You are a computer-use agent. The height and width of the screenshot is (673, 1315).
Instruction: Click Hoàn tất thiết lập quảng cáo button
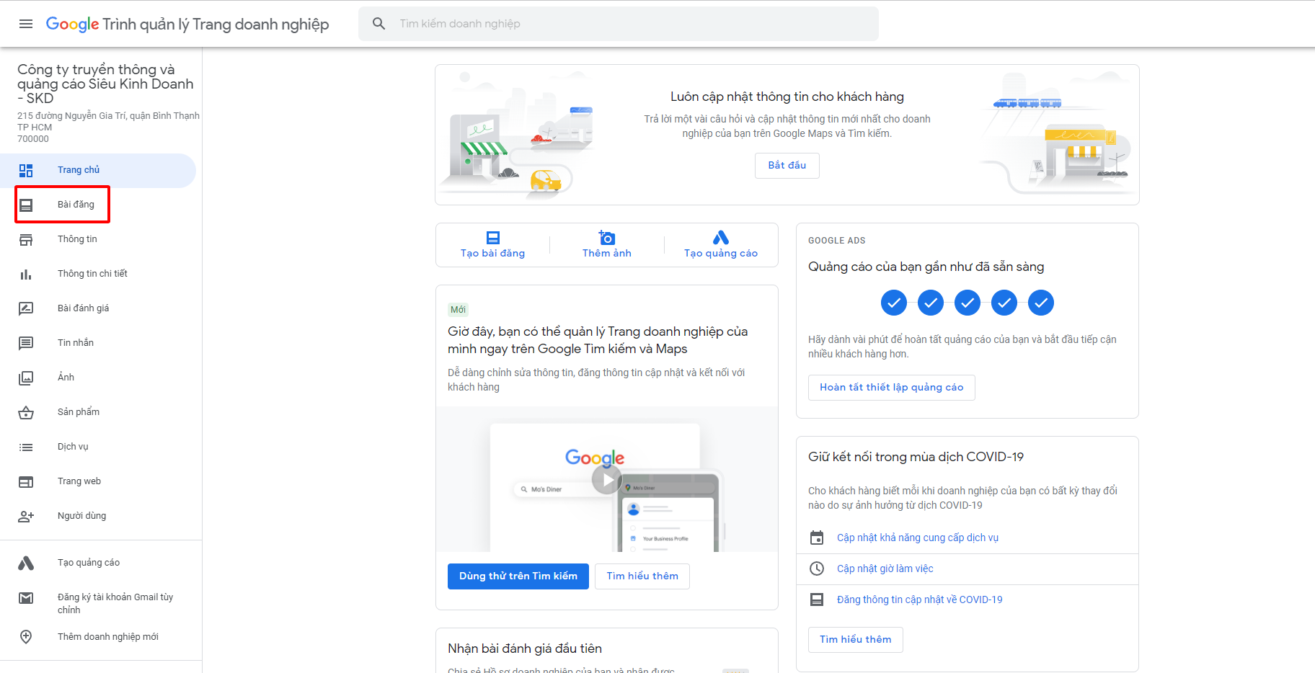[892, 388]
